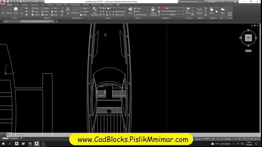The height and width of the screenshot is (147, 262).
Task: Open the Output ribbon tab
Action: (x=58, y=5)
